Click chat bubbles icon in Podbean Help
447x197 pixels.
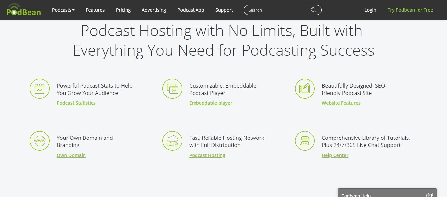click(x=429, y=195)
